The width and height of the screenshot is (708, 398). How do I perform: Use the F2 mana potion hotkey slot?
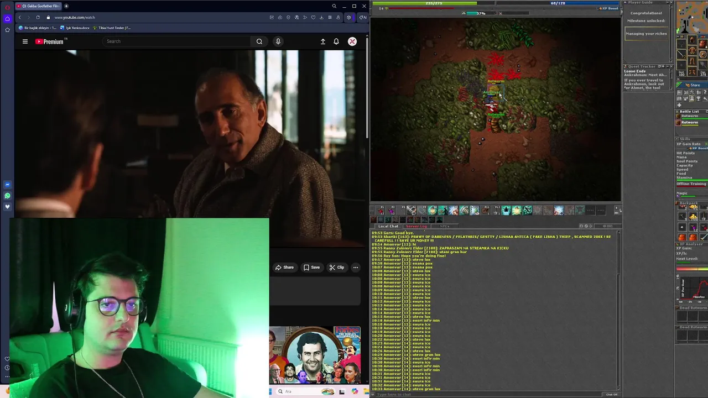pyautogui.click(x=391, y=210)
